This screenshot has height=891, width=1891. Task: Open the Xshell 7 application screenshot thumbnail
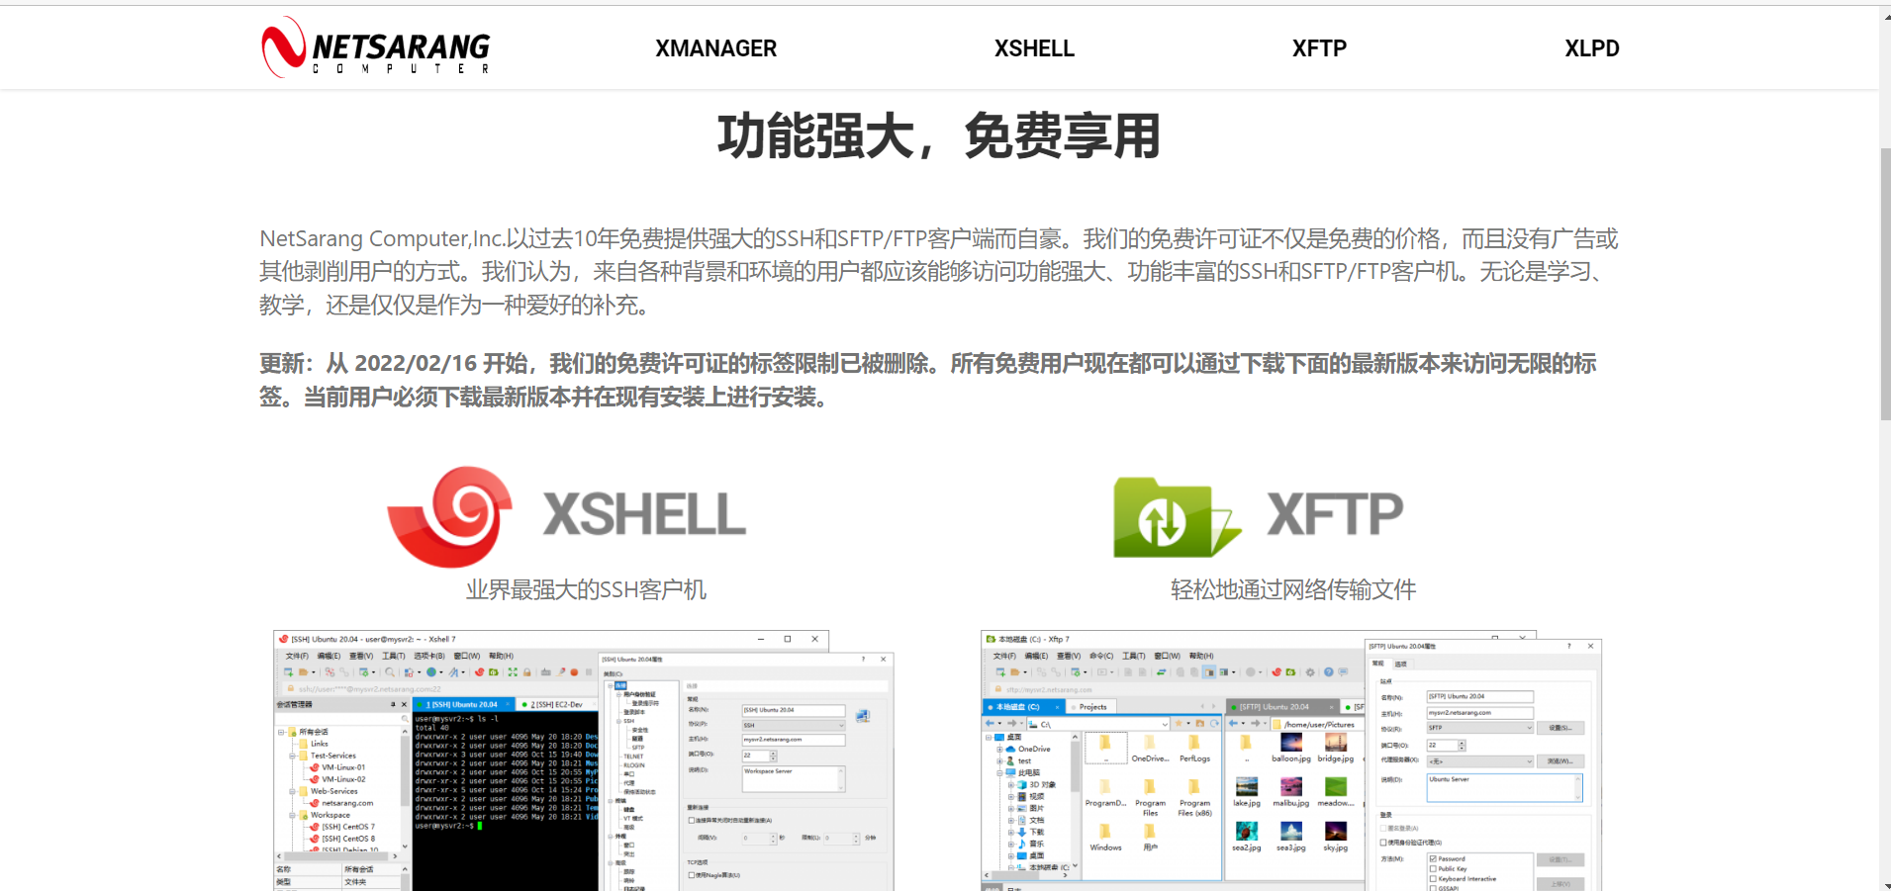pyautogui.click(x=584, y=760)
